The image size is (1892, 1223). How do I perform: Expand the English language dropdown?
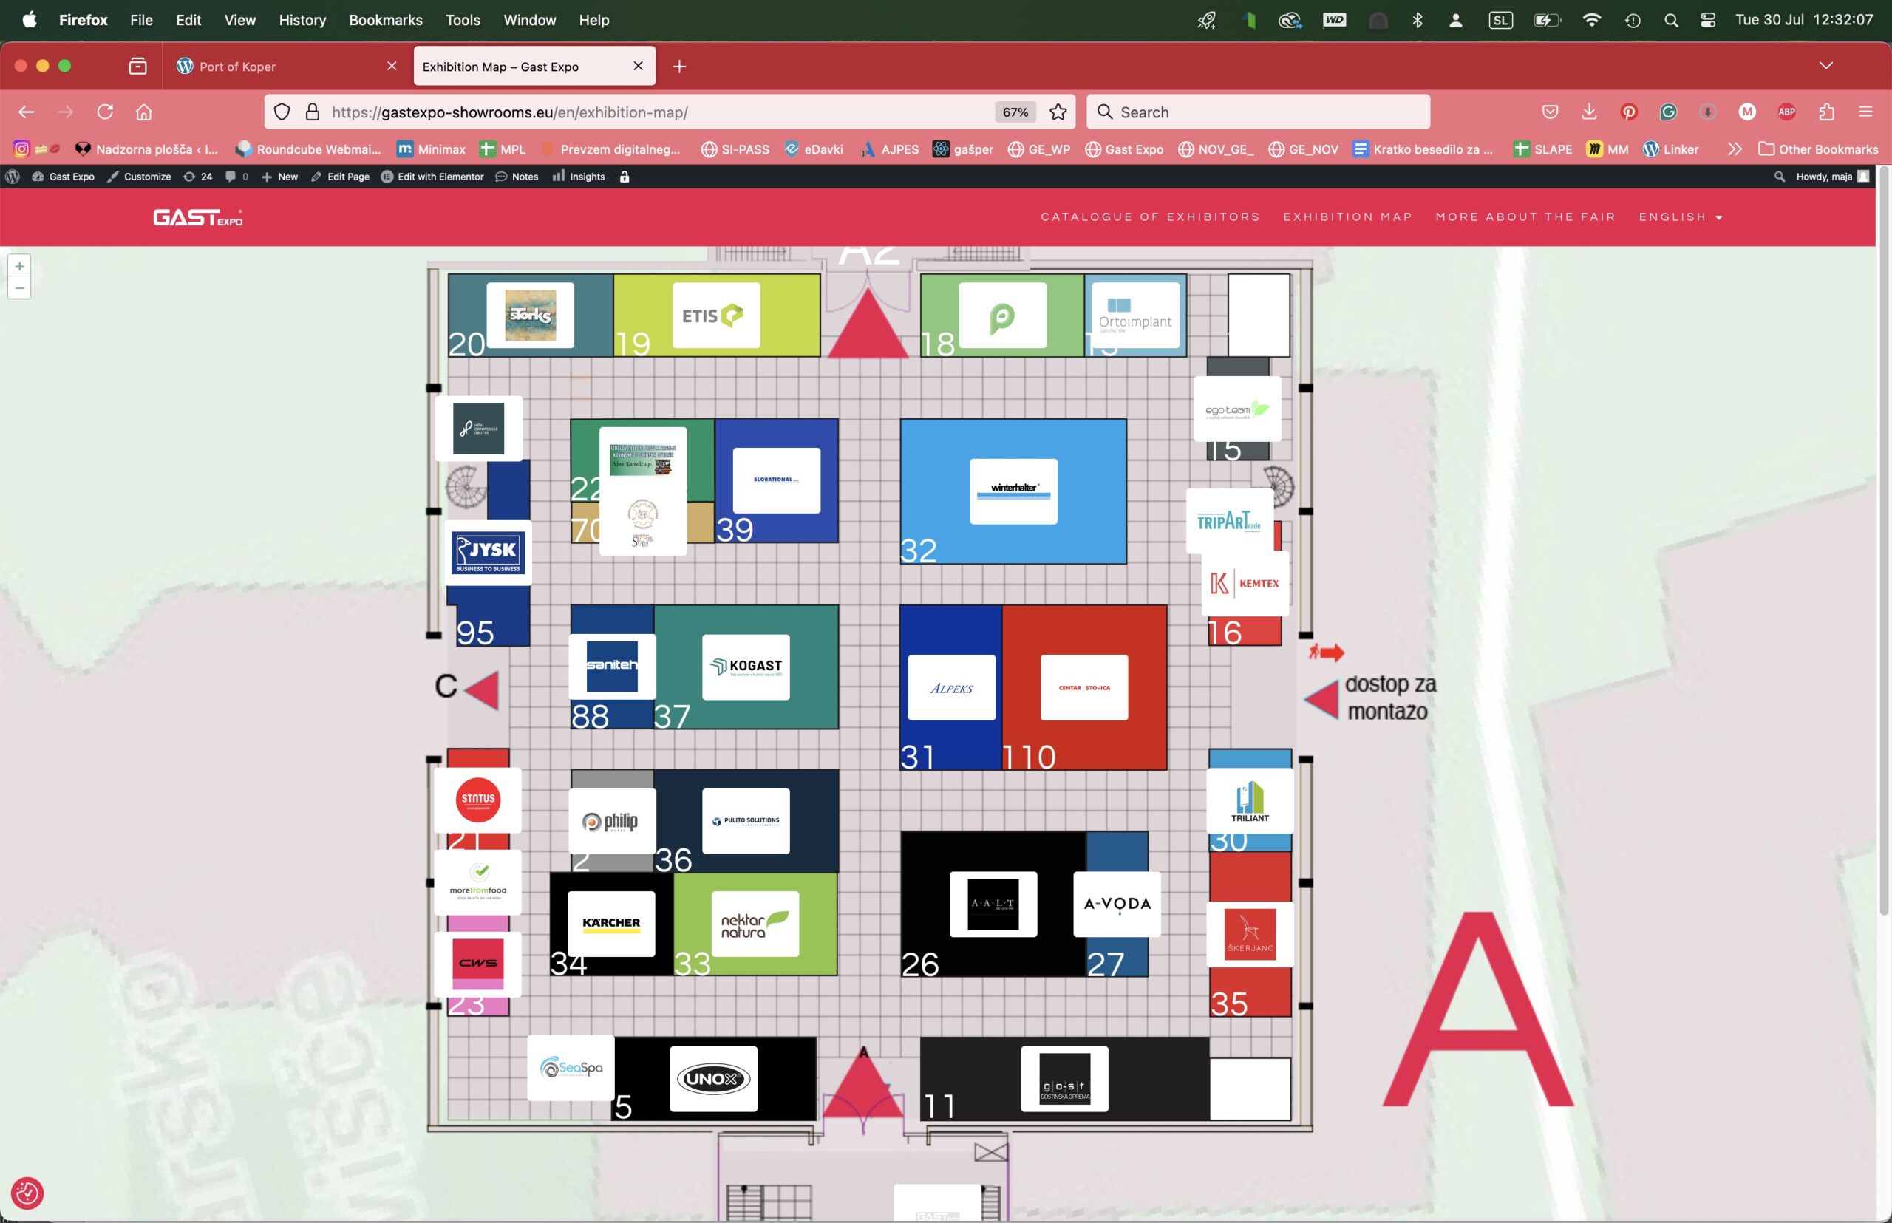pyautogui.click(x=1681, y=217)
